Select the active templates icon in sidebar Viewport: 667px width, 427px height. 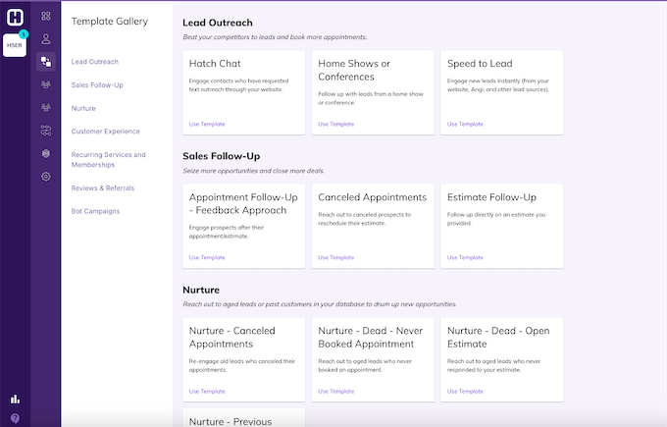pos(46,61)
